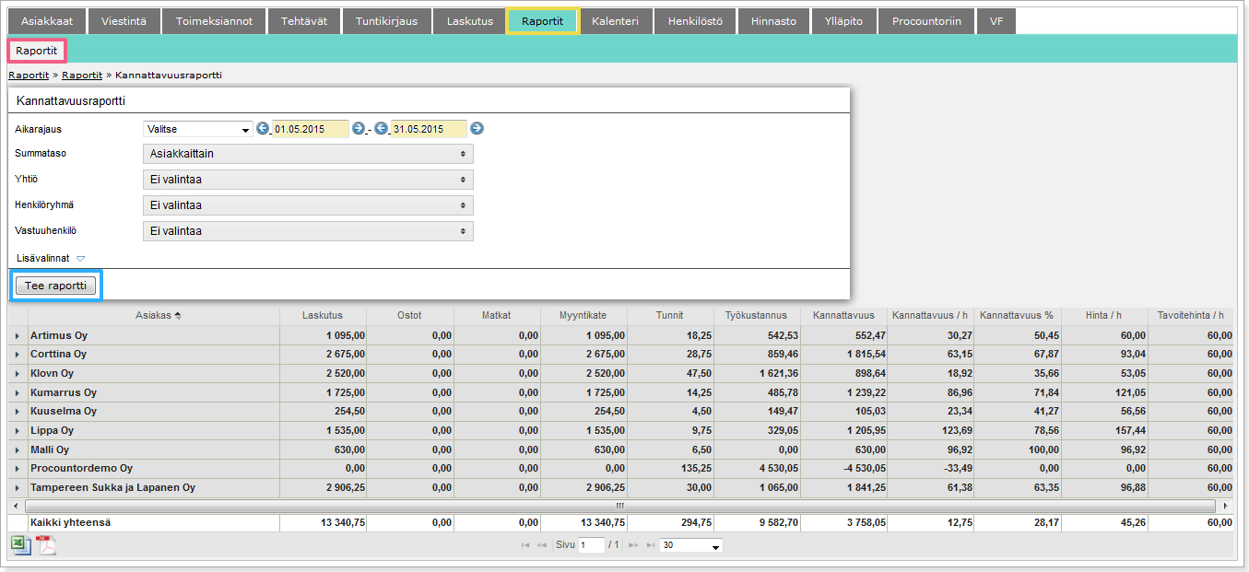Open the Viestintä tab

tap(124, 21)
